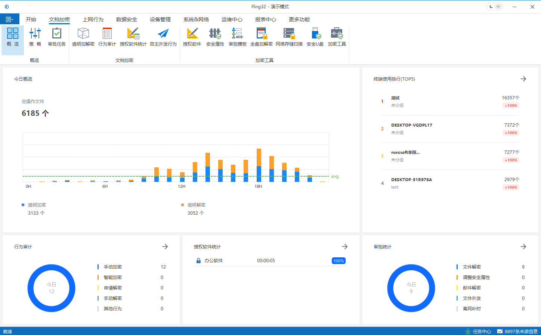Select the 策略 settings icon
This screenshot has width=541, height=335.
(x=35, y=37)
